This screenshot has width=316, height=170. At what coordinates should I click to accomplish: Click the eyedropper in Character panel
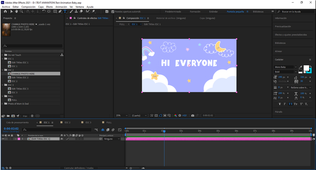click(x=300, y=67)
